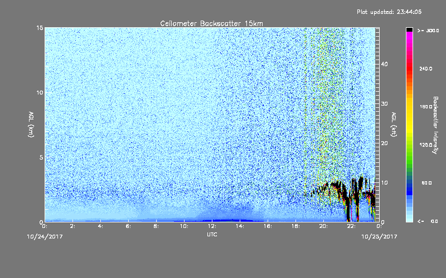Click the 'Backscatter Intensity' colorbar label
The height and width of the screenshot is (278, 446).
pos(435,125)
